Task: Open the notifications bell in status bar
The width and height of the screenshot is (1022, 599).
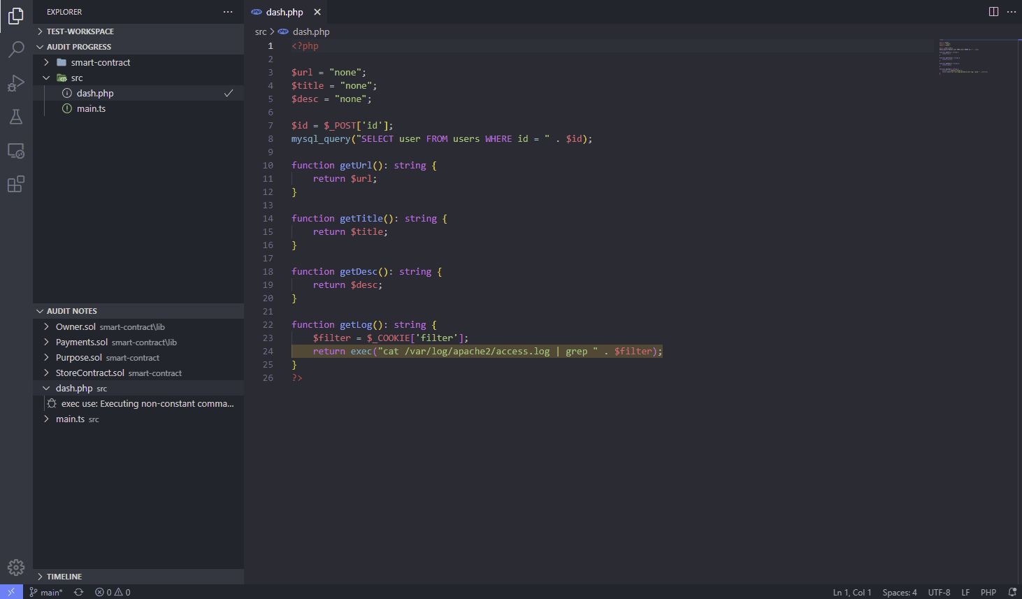Action: pos(1012,592)
